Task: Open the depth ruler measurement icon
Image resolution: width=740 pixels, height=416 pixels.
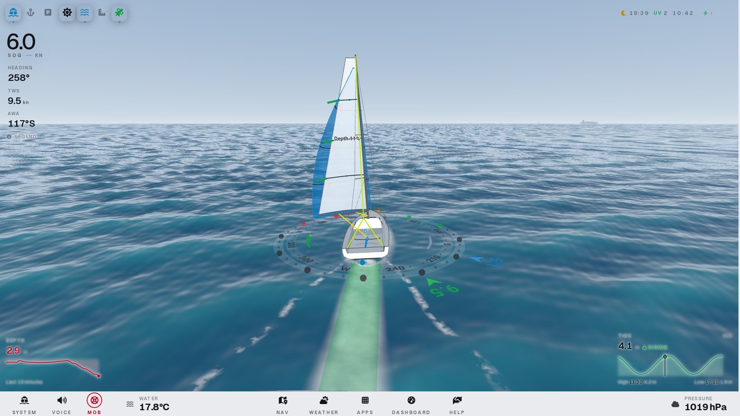Action: (102, 12)
